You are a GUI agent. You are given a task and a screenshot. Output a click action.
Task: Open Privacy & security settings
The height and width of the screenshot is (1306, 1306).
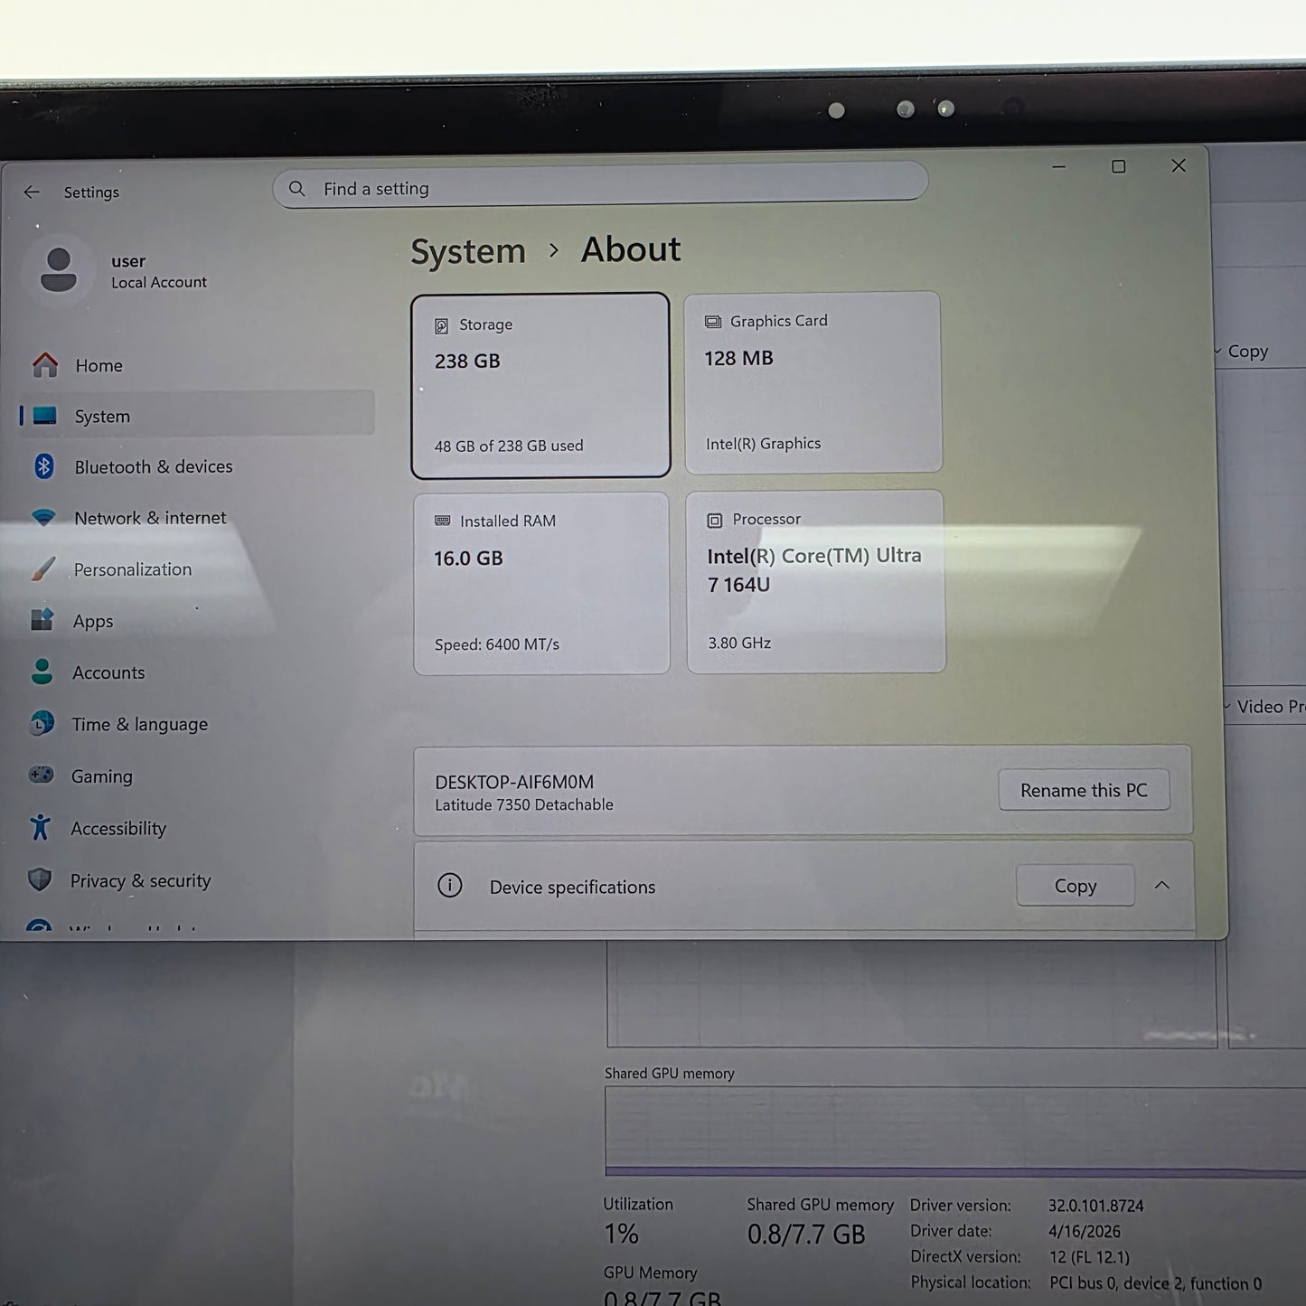197,880
